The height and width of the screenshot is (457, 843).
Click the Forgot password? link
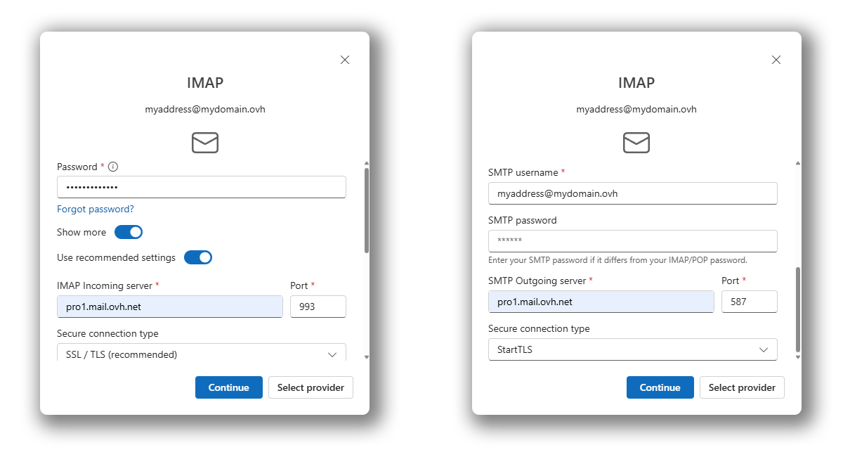(96, 209)
